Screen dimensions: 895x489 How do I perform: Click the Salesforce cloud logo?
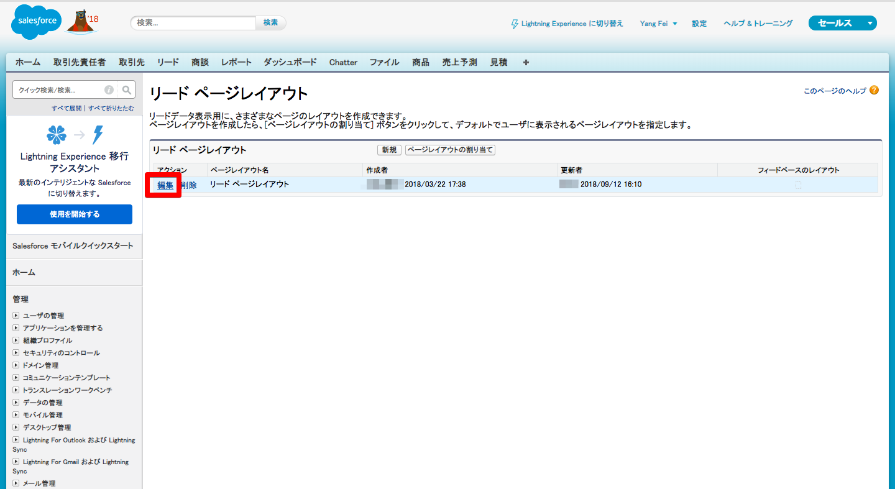[x=37, y=22]
